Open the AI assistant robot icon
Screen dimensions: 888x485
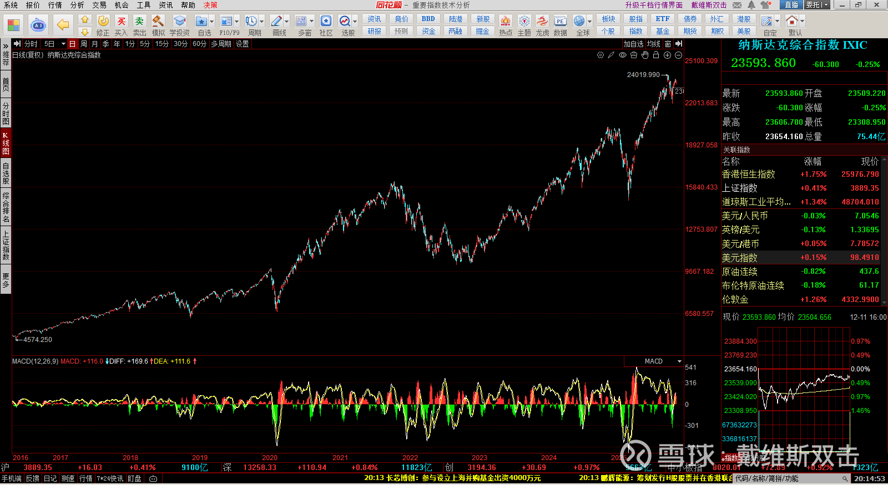tap(38, 25)
